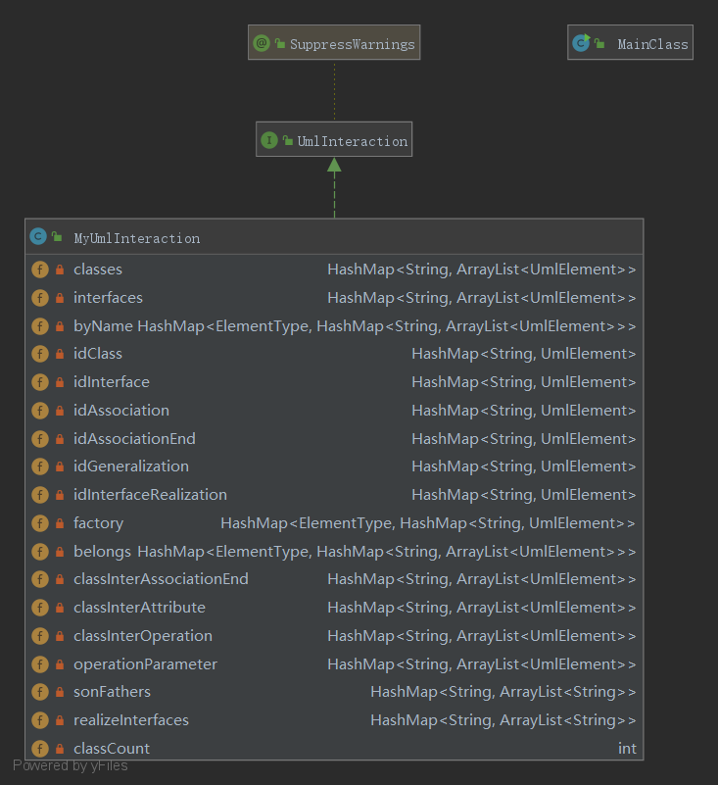Select the classCount field name
The height and width of the screenshot is (785, 718).
(112, 749)
